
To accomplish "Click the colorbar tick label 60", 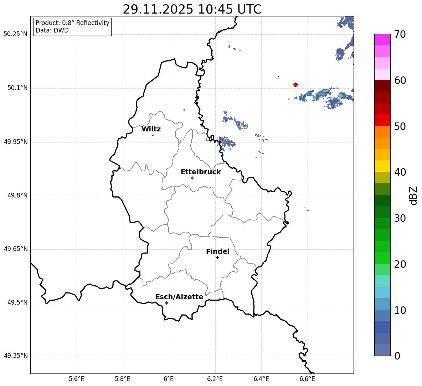I will (x=400, y=80).
